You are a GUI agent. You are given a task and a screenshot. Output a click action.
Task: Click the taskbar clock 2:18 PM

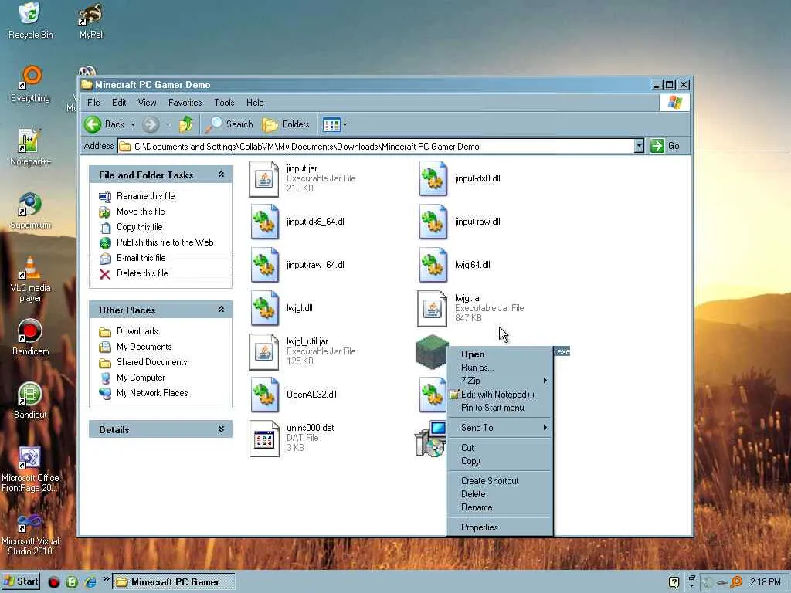(x=765, y=582)
